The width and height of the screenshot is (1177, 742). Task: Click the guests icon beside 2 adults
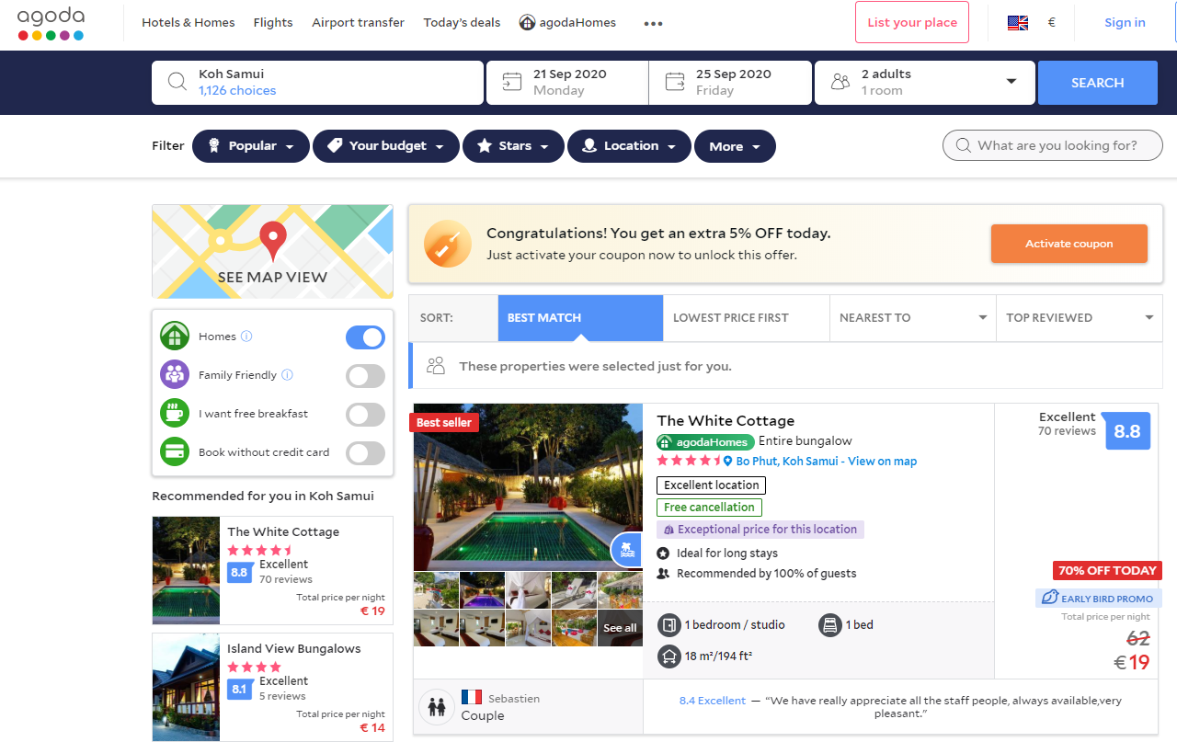pyautogui.click(x=840, y=82)
